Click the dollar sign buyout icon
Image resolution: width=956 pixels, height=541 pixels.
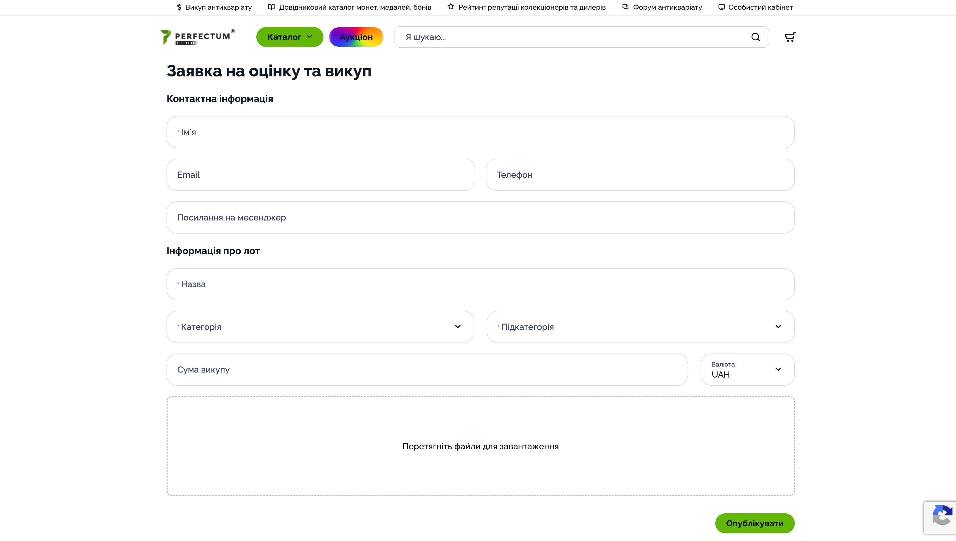point(179,7)
